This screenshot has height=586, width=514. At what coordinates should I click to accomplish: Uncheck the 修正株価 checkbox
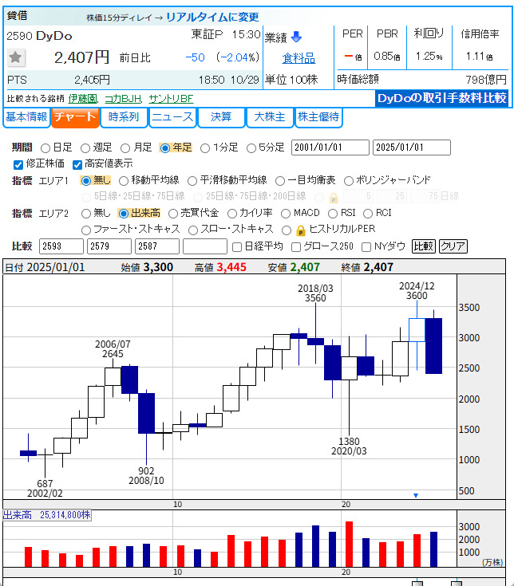tap(18, 164)
